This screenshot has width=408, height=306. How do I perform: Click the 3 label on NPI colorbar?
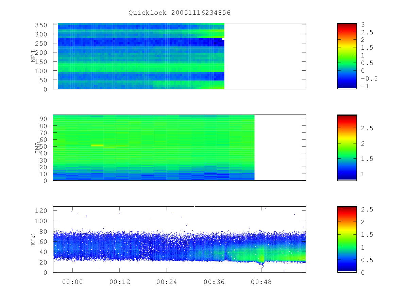coord(363,24)
